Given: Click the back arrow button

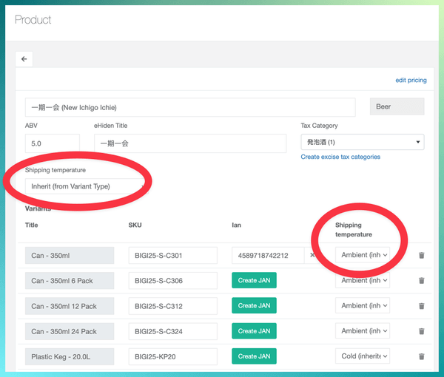Looking at the screenshot, I should [24, 59].
